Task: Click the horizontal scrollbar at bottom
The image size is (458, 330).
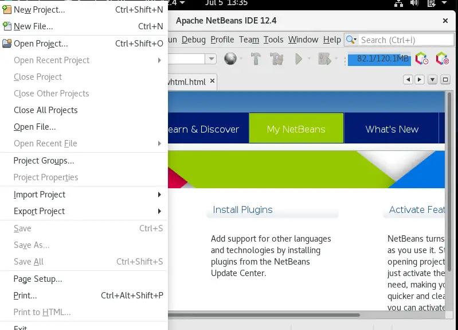Action: coord(264,315)
